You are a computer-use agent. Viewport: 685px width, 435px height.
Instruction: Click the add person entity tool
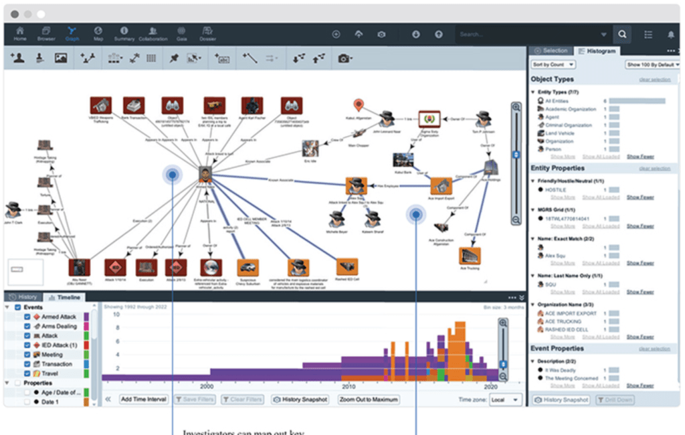pos(17,58)
